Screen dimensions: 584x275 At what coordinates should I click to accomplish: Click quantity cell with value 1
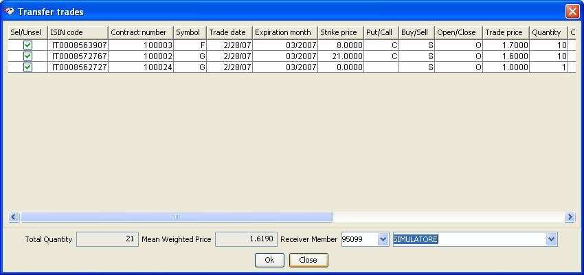coord(549,67)
